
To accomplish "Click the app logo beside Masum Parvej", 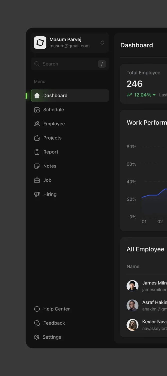I will pyautogui.click(x=40, y=43).
